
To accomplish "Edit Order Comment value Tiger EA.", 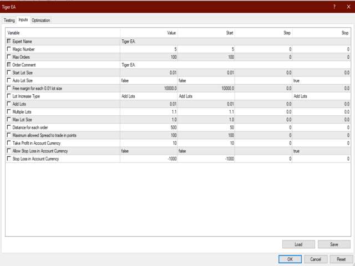I will pos(235,65).
